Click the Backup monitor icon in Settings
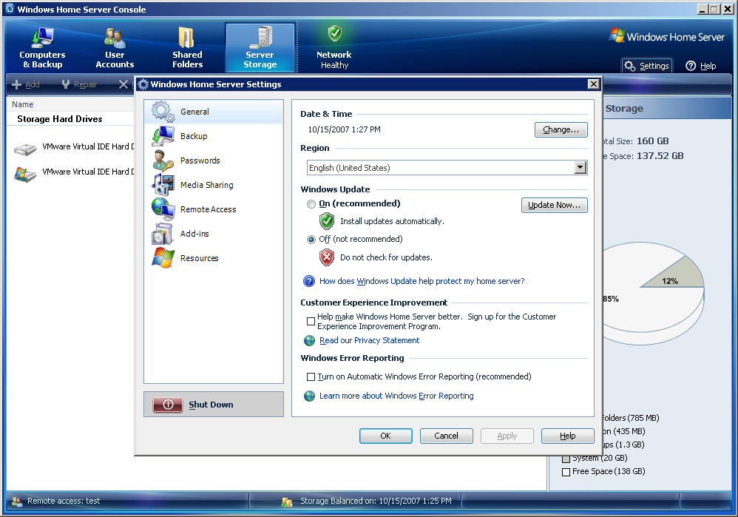The image size is (738, 517). click(163, 136)
